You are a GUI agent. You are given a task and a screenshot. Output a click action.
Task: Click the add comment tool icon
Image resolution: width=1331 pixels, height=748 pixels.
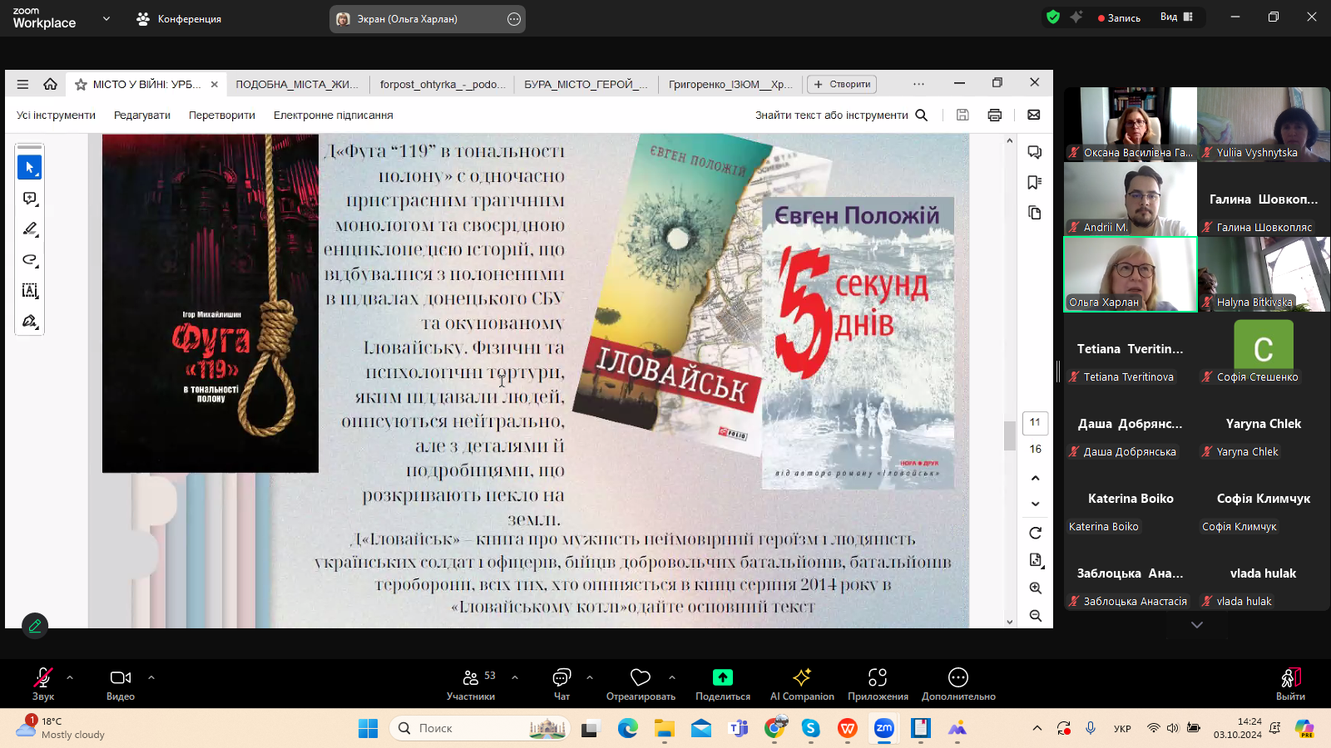29,199
